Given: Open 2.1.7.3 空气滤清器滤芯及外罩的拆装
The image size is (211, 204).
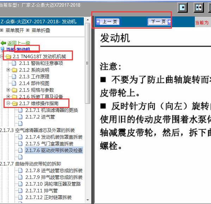Looking at the screenshot, I should pos(37,130).
